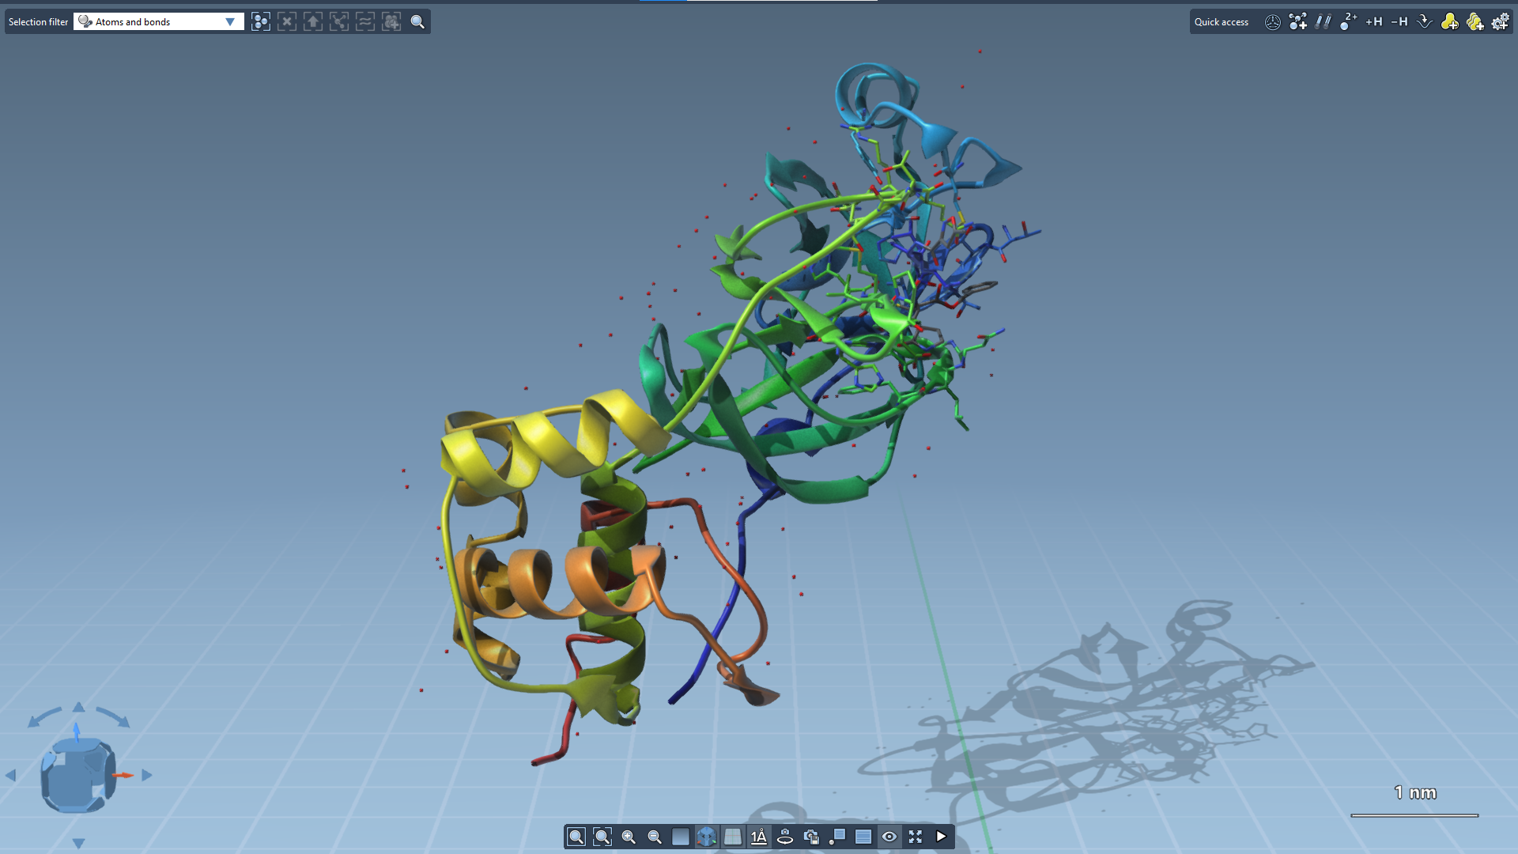Click right arrow of the navigation cube
Screen dimensions: 1518x854
coord(147,776)
